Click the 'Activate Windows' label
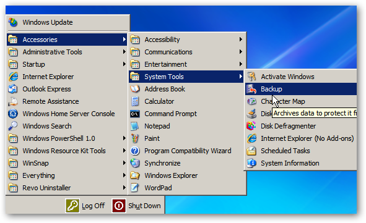Image resolution: width=366 pixels, height=223 pixels. click(287, 77)
